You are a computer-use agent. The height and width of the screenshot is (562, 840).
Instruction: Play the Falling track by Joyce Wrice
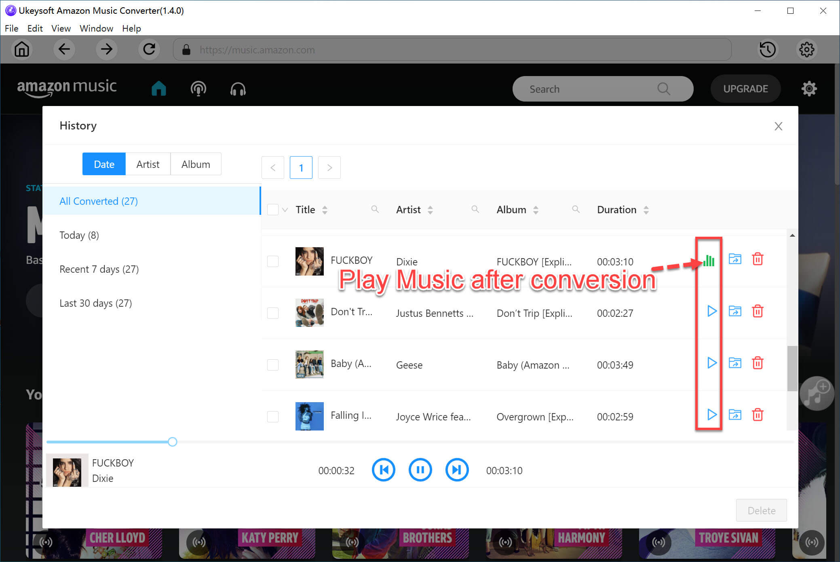click(712, 415)
